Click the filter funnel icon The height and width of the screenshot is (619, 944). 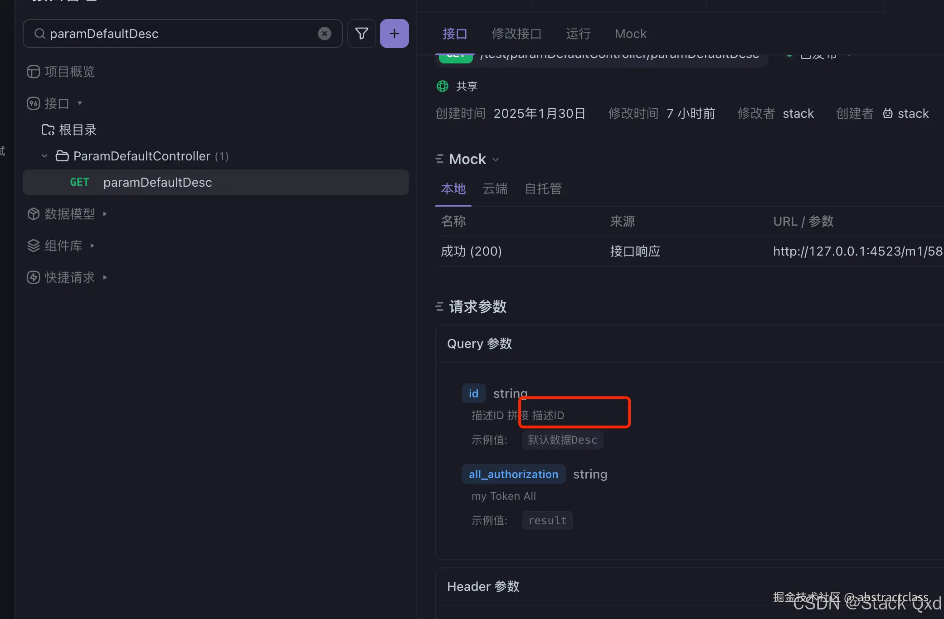[x=361, y=33]
